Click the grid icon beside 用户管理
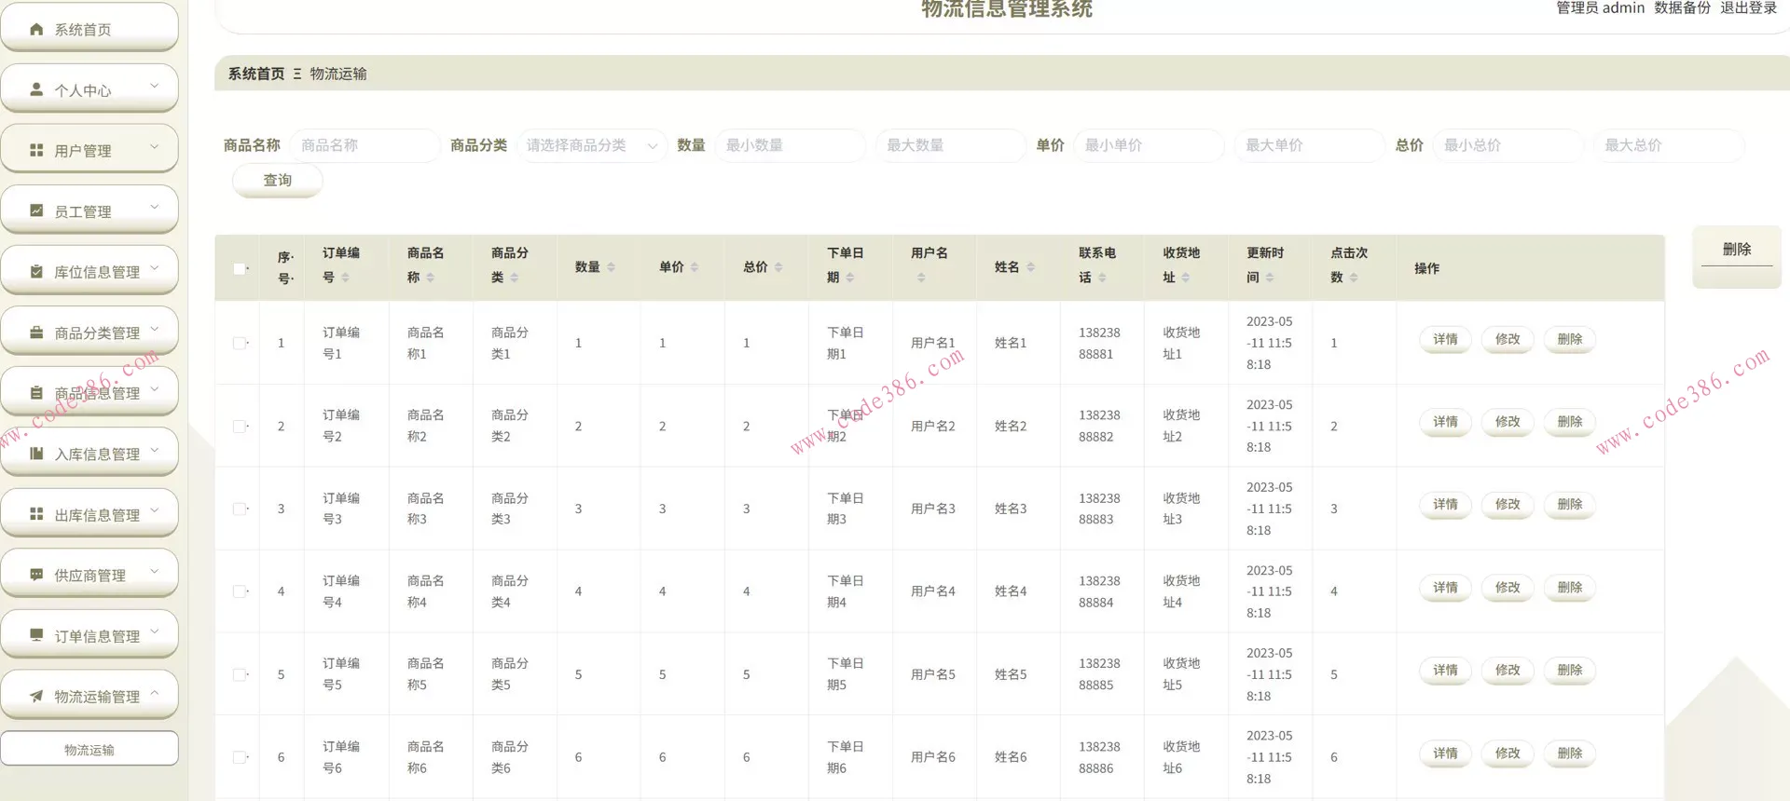The height and width of the screenshot is (801, 1790). (36, 151)
